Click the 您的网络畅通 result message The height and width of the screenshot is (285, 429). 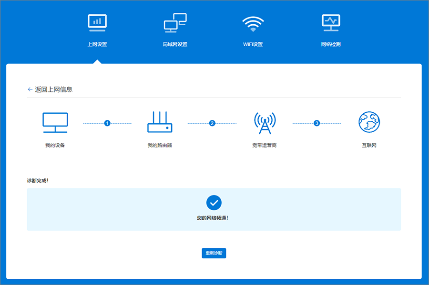213,218
